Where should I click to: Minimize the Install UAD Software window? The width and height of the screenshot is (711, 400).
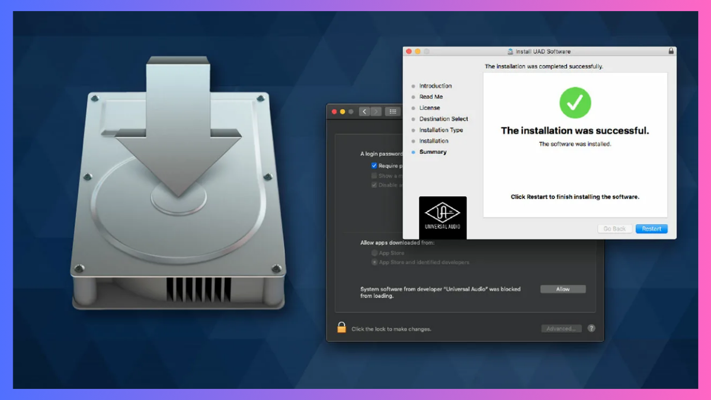[x=417, y=52]
